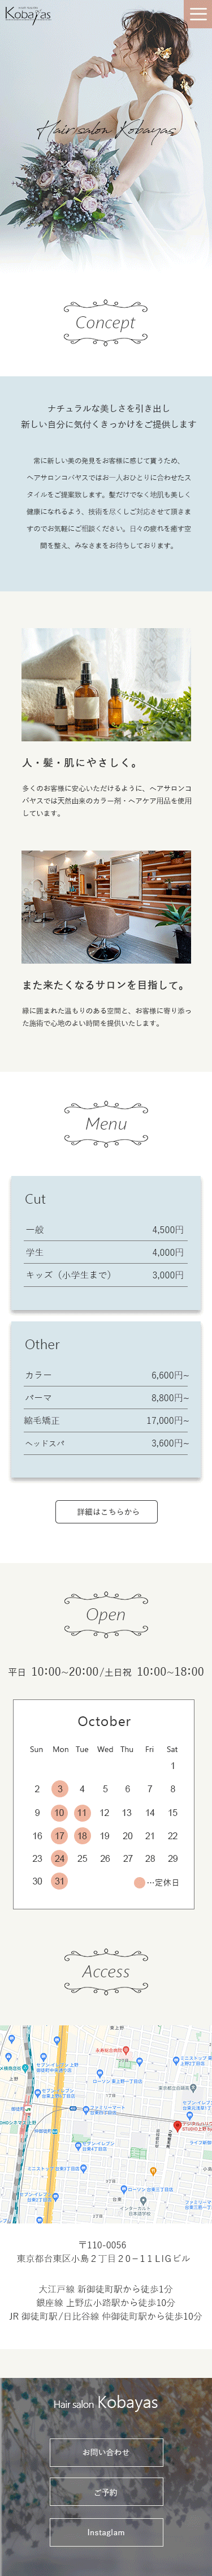Click the 詳細はこちらから button
This screenshot has width=212, height=2576.
[106, 1511]
